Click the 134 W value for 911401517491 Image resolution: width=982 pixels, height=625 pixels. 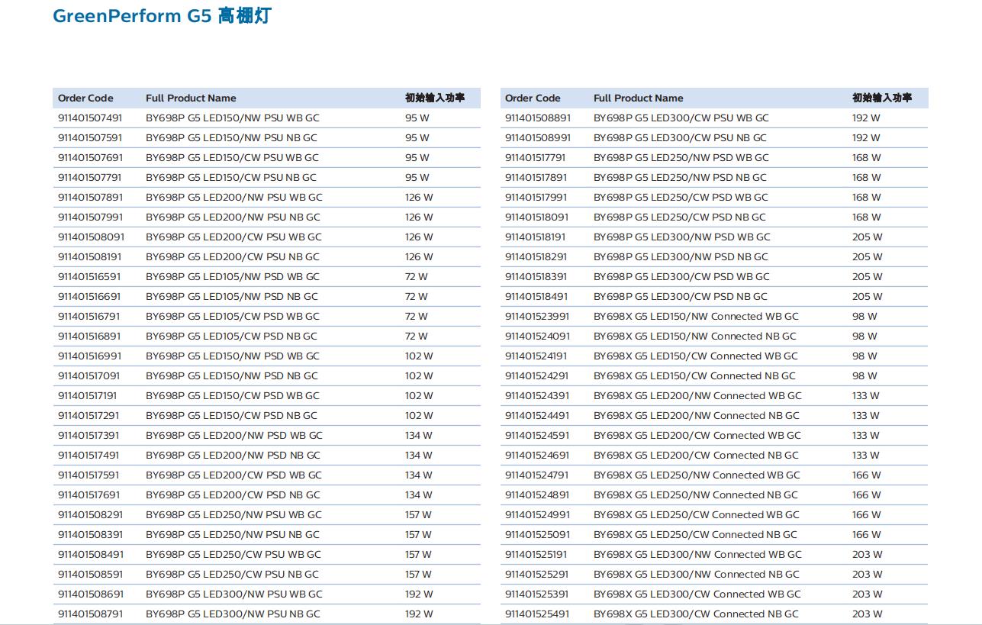pyautogui.click(x=419, y=456)
